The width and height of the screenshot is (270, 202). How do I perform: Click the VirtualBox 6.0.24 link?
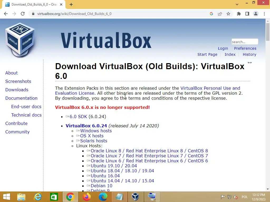[86, 126]
